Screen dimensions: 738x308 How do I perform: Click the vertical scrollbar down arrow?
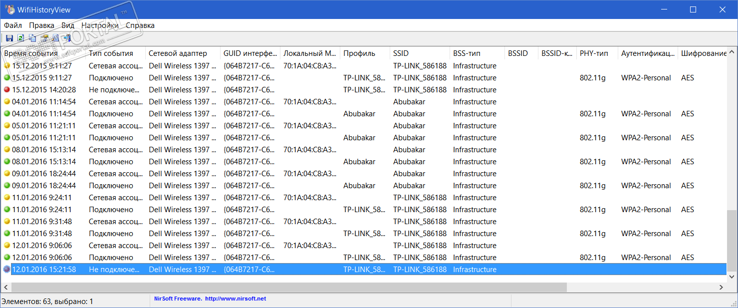coord(732,276)
